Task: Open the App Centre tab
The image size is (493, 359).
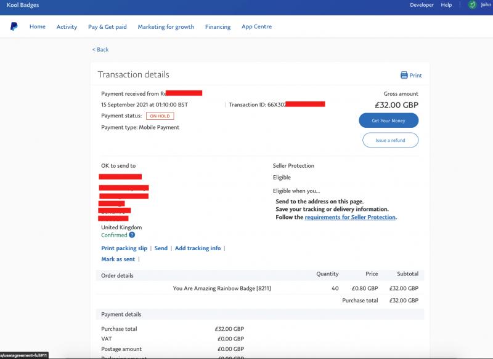Action: coord(256,26)
